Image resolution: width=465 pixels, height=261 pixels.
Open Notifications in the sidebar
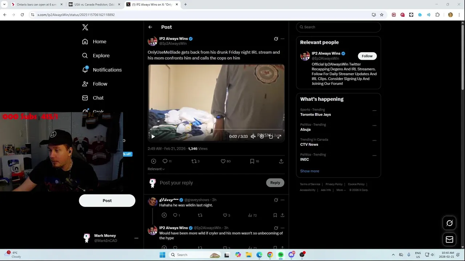102,70
